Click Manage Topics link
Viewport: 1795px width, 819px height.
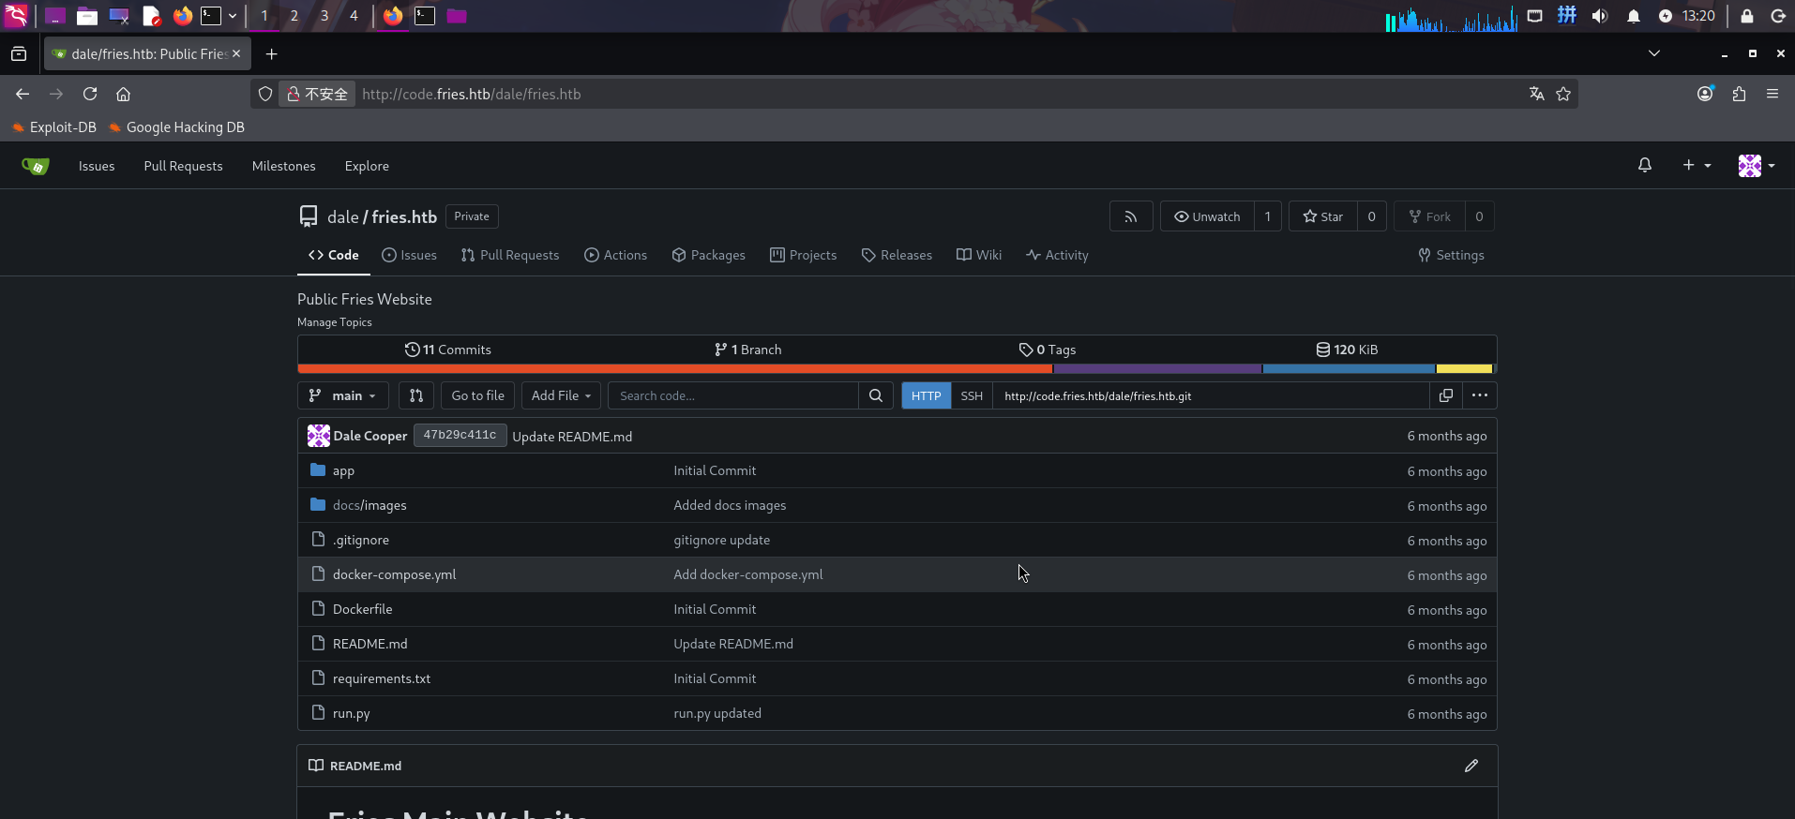(335, 322)
